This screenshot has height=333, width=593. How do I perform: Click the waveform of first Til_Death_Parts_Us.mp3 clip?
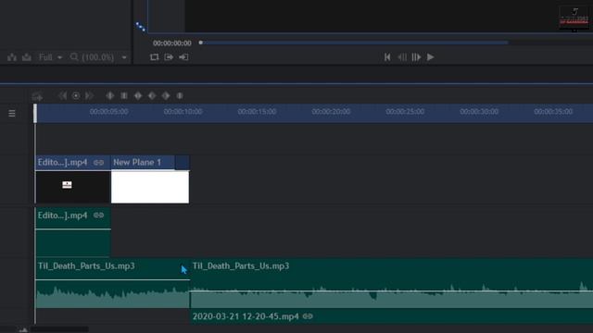[112, 296]
